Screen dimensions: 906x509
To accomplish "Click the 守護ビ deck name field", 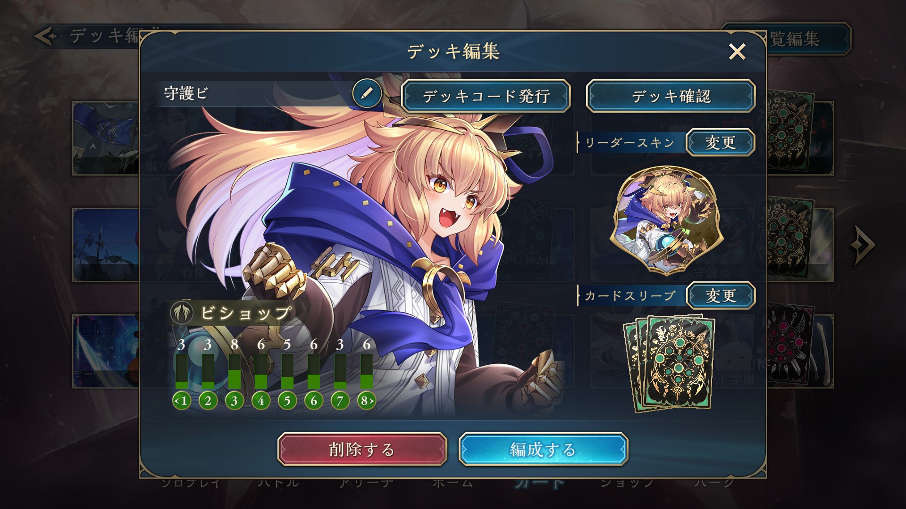I will click(x=257, y=93).
